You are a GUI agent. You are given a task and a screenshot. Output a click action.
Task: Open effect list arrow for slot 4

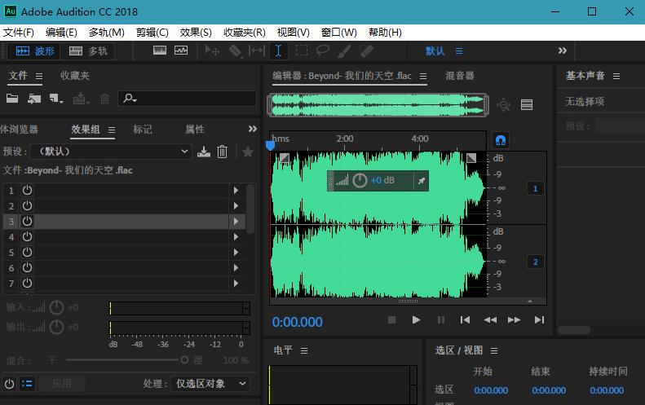(x=236, y=237)
